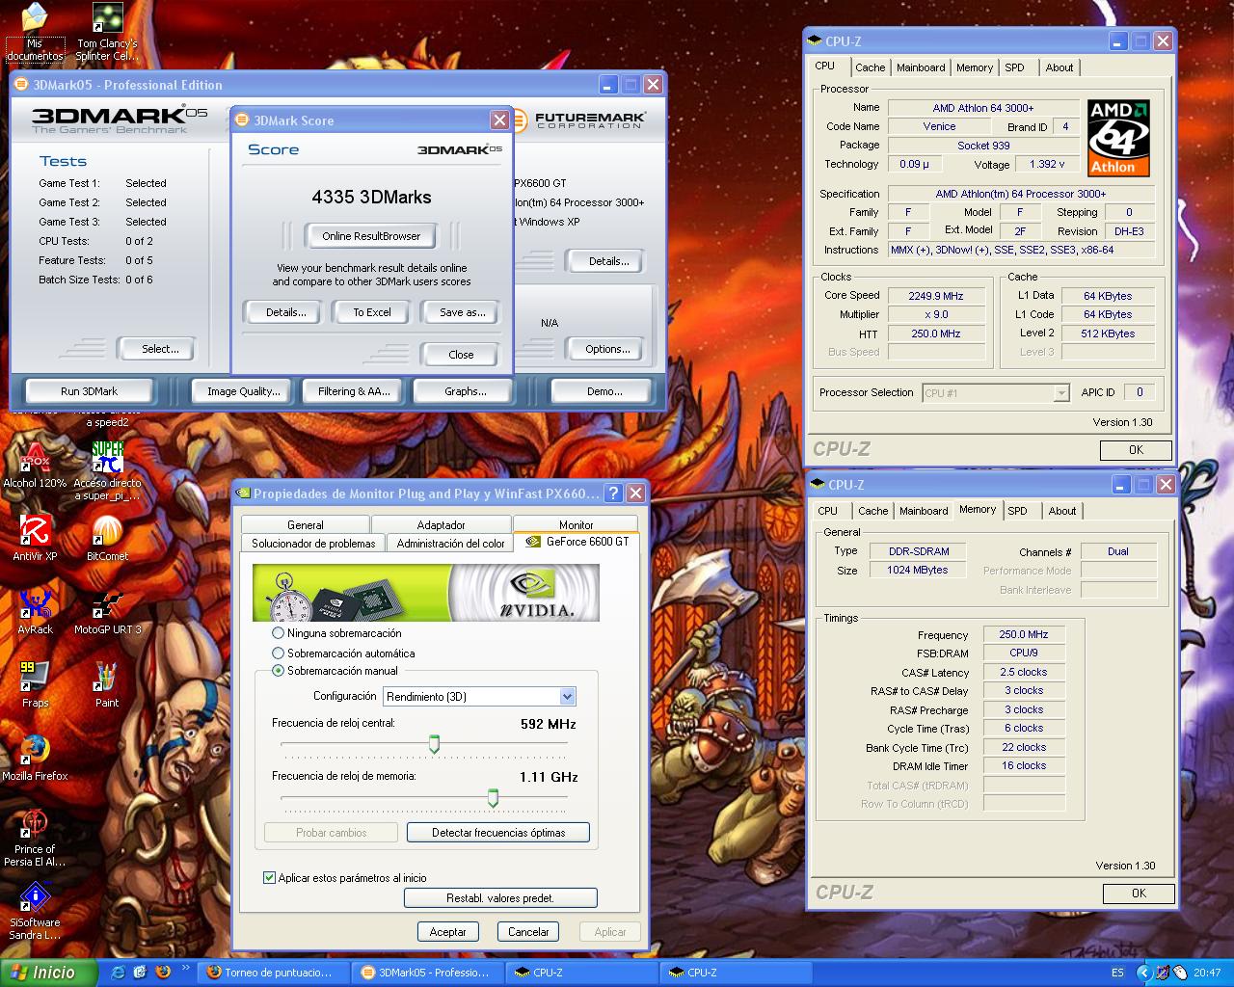
Task: Open the Mozilla Firefox desktop icon
Action: (35, 750)
